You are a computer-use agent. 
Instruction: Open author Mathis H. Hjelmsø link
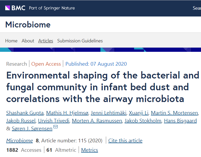67,113
